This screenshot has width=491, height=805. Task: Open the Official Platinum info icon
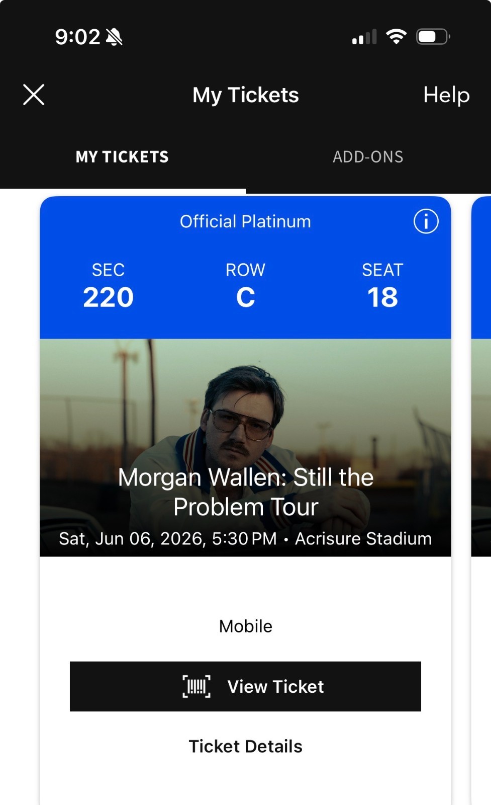tap(425, 221)
